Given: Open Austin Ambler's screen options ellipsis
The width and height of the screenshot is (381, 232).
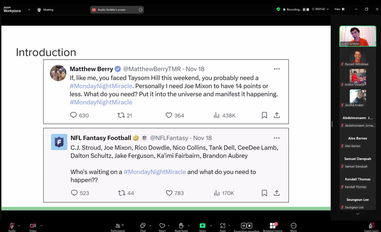Looking at the screenshot, I should [141, 10].
